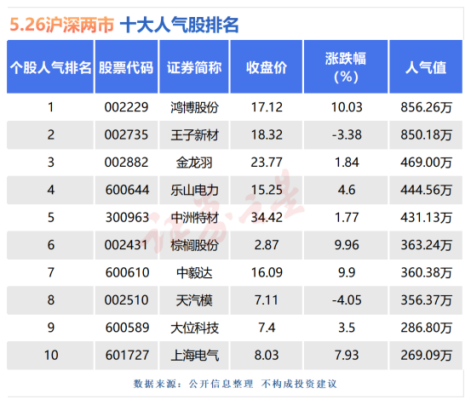Select the 证券简称 column header
The image size is (471, 405).
tap(194, 66)
